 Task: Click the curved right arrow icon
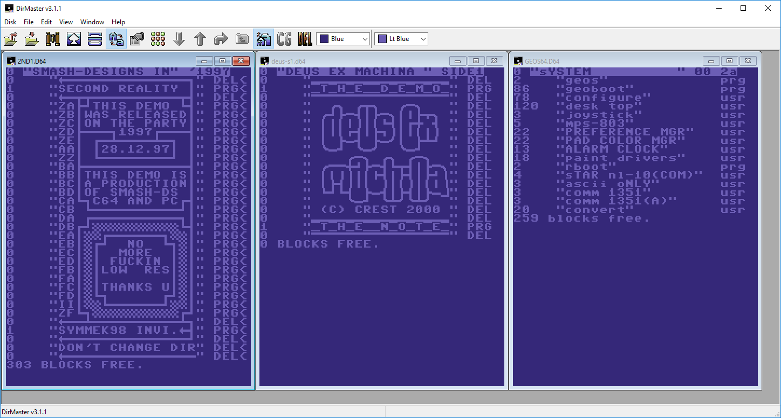click(221, 39)
